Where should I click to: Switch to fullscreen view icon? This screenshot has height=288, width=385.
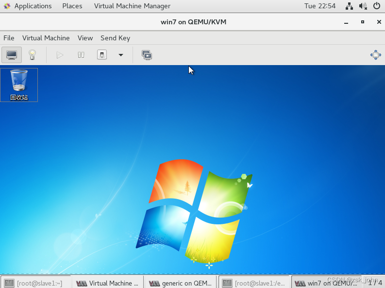click(x=376, y=55)
